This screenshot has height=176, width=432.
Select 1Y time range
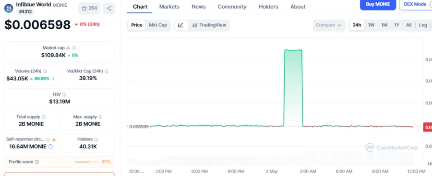[x=396, y=25]
